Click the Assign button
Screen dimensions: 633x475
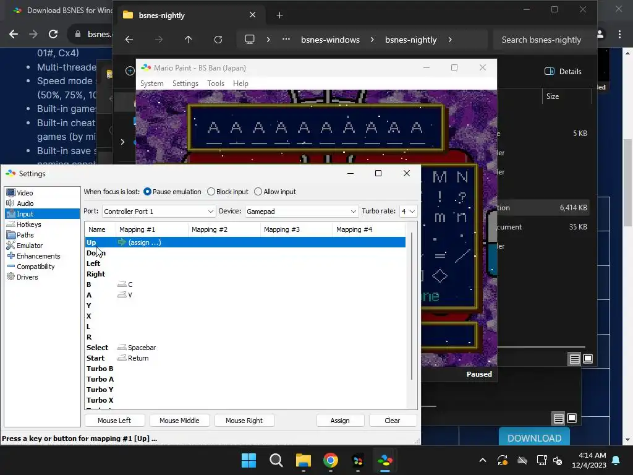point(341,421)
